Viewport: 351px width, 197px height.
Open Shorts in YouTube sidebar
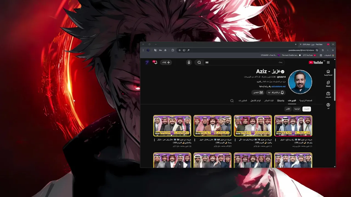328,84
